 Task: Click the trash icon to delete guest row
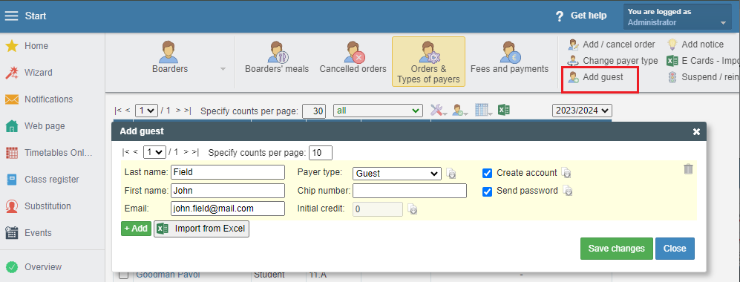(x=688, y=168)
